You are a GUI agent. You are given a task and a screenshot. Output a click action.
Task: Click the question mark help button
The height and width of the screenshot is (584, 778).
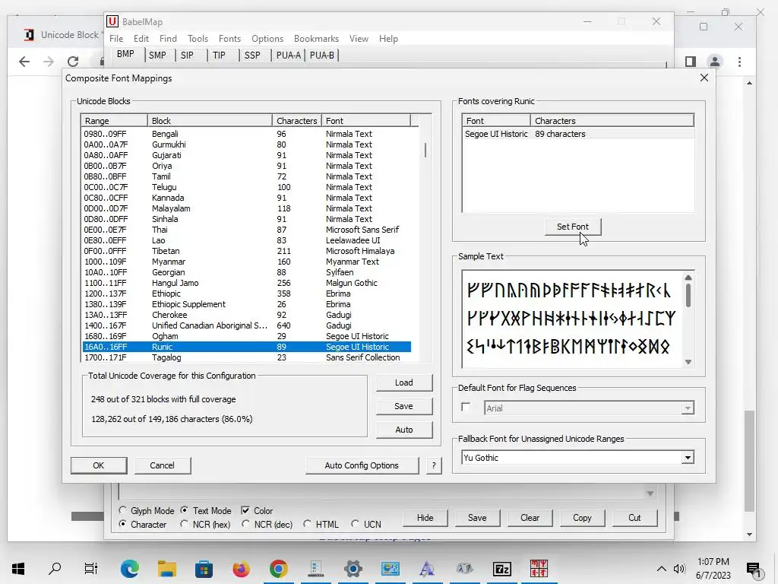(x=434, y=465)
